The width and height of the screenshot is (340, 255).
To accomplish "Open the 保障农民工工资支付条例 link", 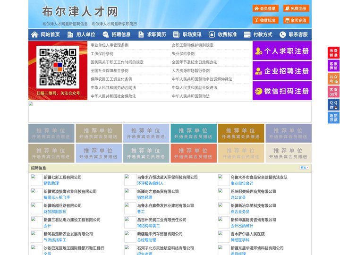I will tap(111, 79).
